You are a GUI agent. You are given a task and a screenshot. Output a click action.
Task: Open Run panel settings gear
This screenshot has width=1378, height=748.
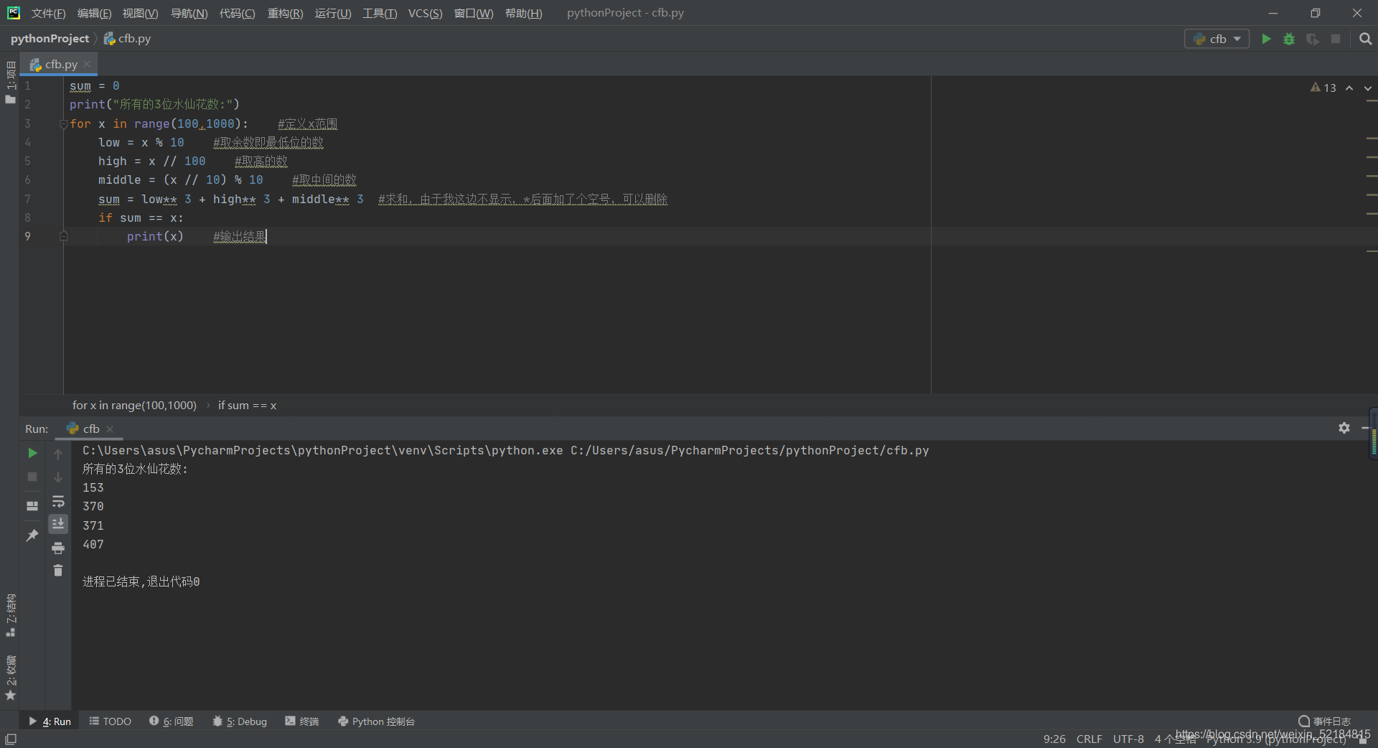pyautogui.click(x=1344, y=428)
